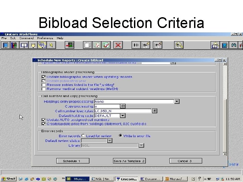243x182 pixels.
Task: Open the Help menu
Action: pyautogui.click(x=60, y=38)
